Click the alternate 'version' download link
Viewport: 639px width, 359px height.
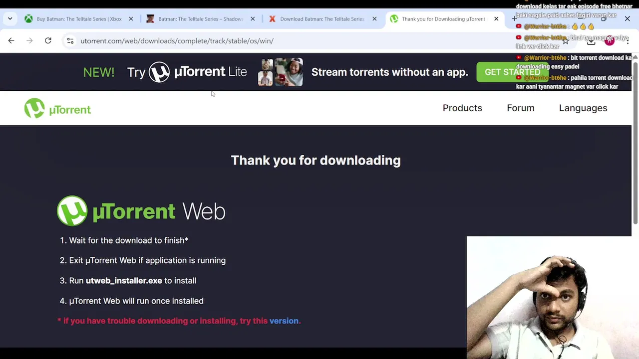click(x=284, y=321)
